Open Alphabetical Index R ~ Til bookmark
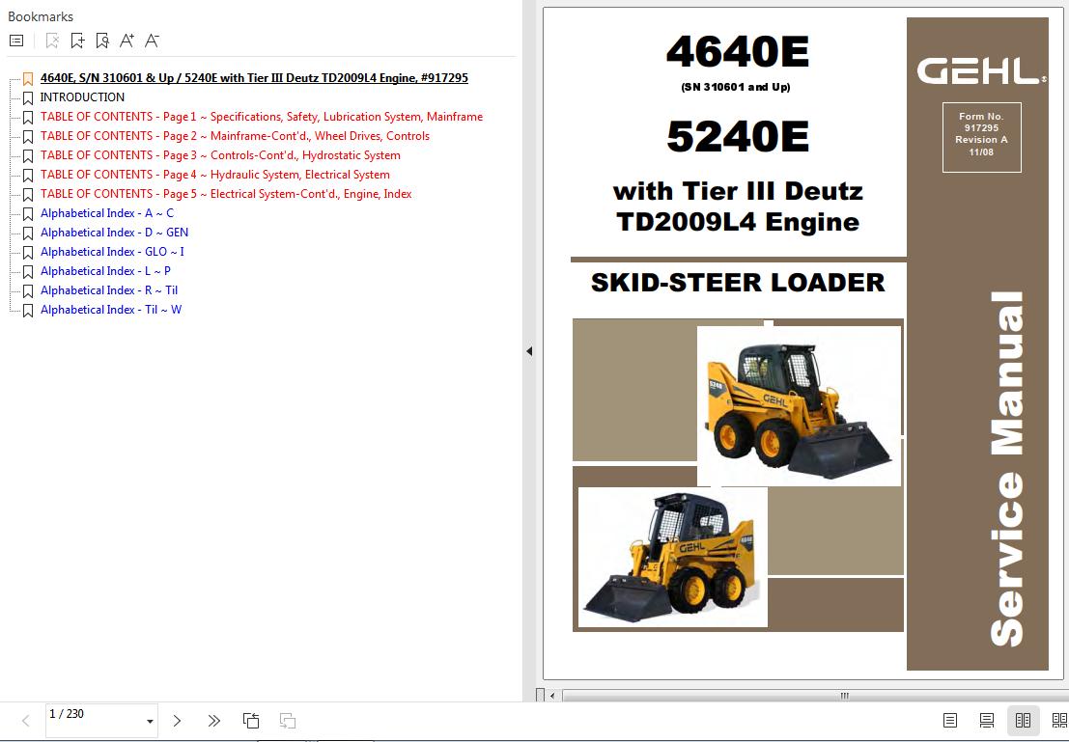The width and height of the screenshot is (1069, 742). pos(108,290)
